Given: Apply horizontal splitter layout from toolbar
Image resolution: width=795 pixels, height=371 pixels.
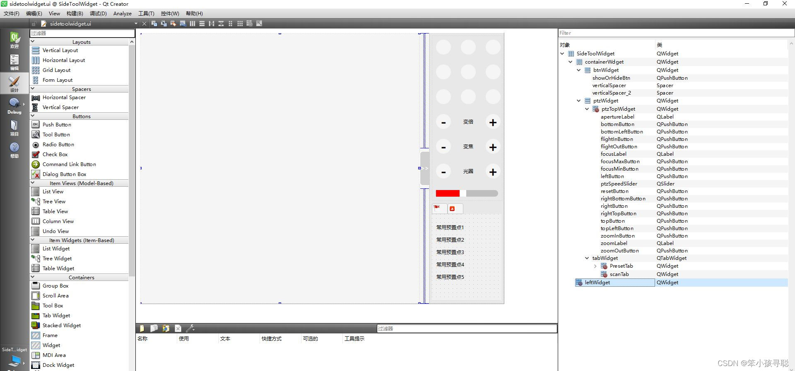Looking at the screenshot, I should click(212, 24).
